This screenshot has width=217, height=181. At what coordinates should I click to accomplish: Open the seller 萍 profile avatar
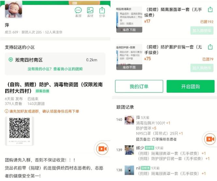(x=13, y=9)
